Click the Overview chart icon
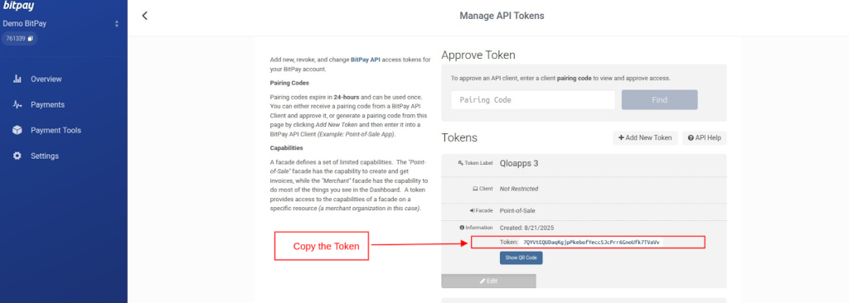 pyautogui.click(x=17, y=79)
